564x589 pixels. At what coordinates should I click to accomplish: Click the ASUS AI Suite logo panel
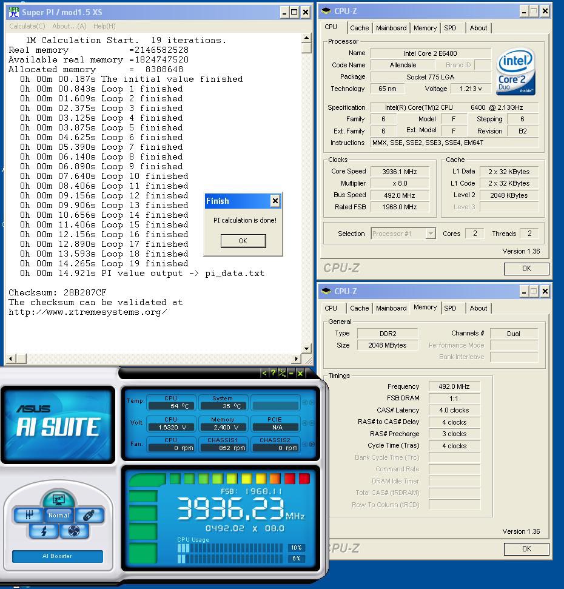[58, 425]
